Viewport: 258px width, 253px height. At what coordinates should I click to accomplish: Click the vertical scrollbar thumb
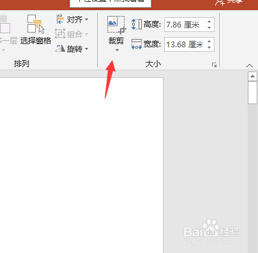click(x=252, y=93)
